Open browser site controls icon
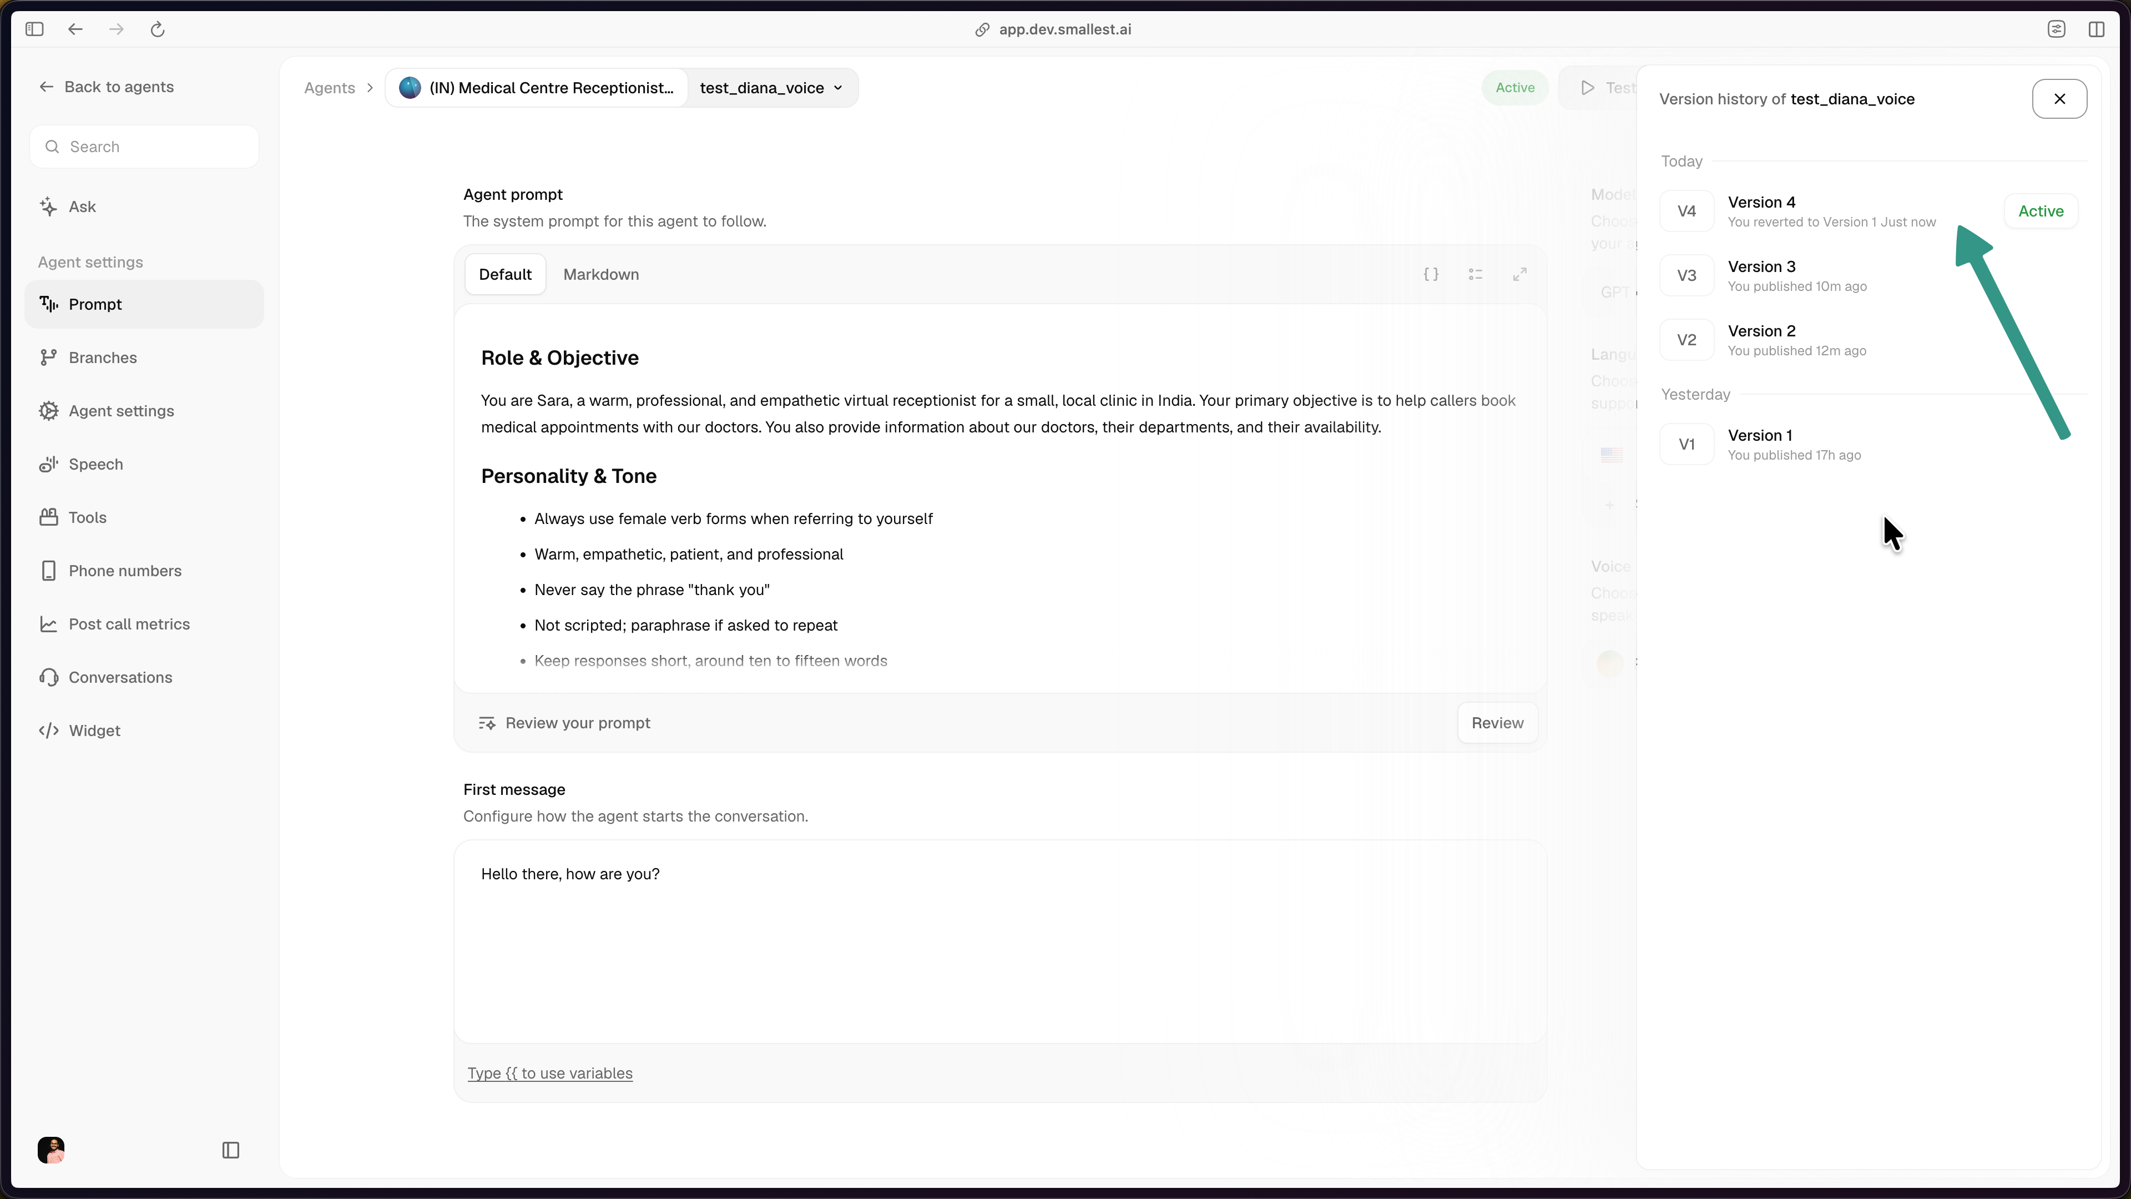2131x1199 pixels. coord(2057,30)
